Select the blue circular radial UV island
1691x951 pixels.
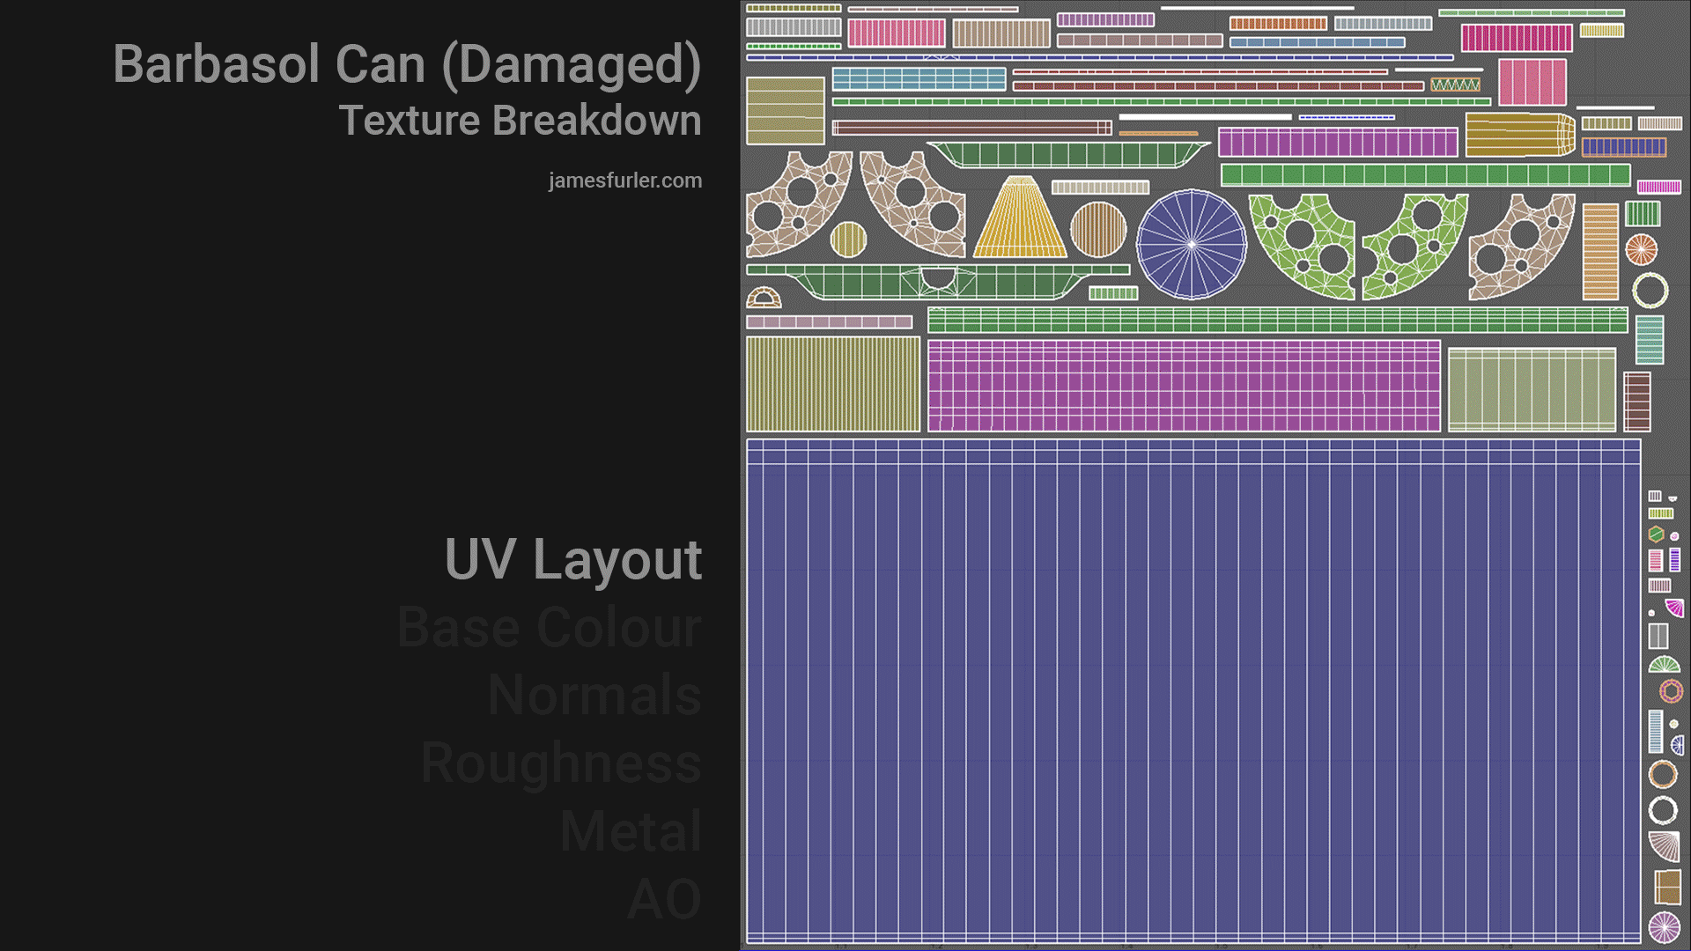[1191, 245]
